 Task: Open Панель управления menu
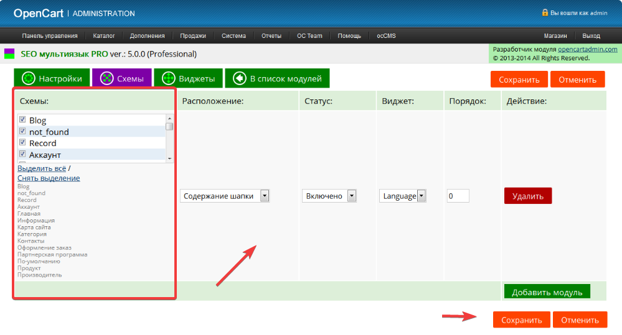click(50, 35)
